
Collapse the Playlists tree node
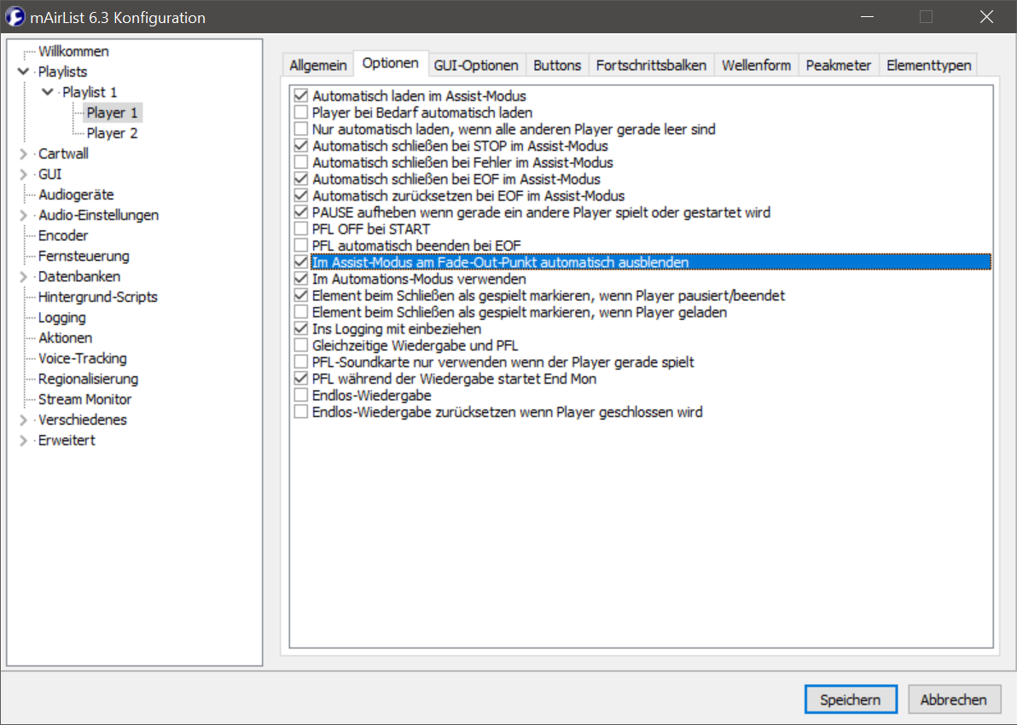click(23, 72)
